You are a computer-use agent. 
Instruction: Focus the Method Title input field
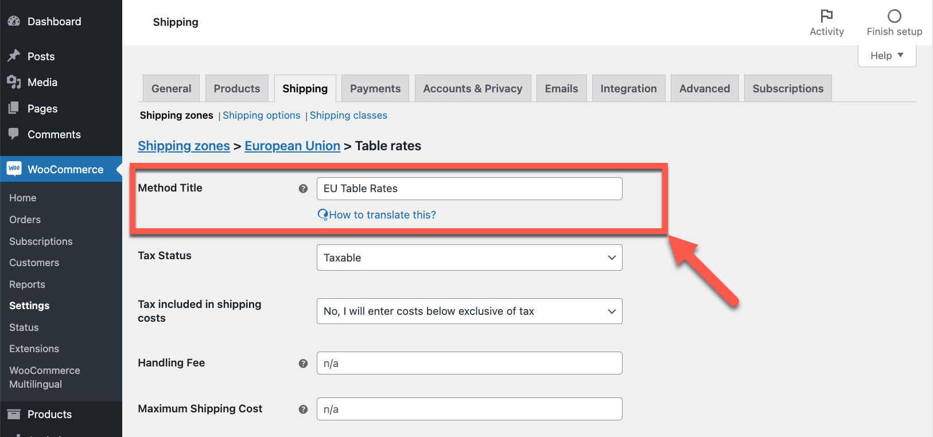click(x=469, y=189)
